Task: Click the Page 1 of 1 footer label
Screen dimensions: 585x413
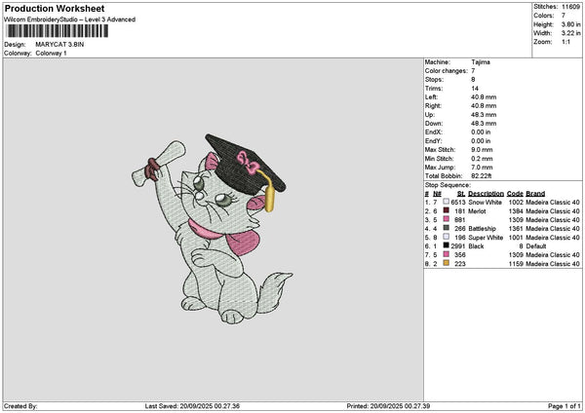Action: pos(565,406)
